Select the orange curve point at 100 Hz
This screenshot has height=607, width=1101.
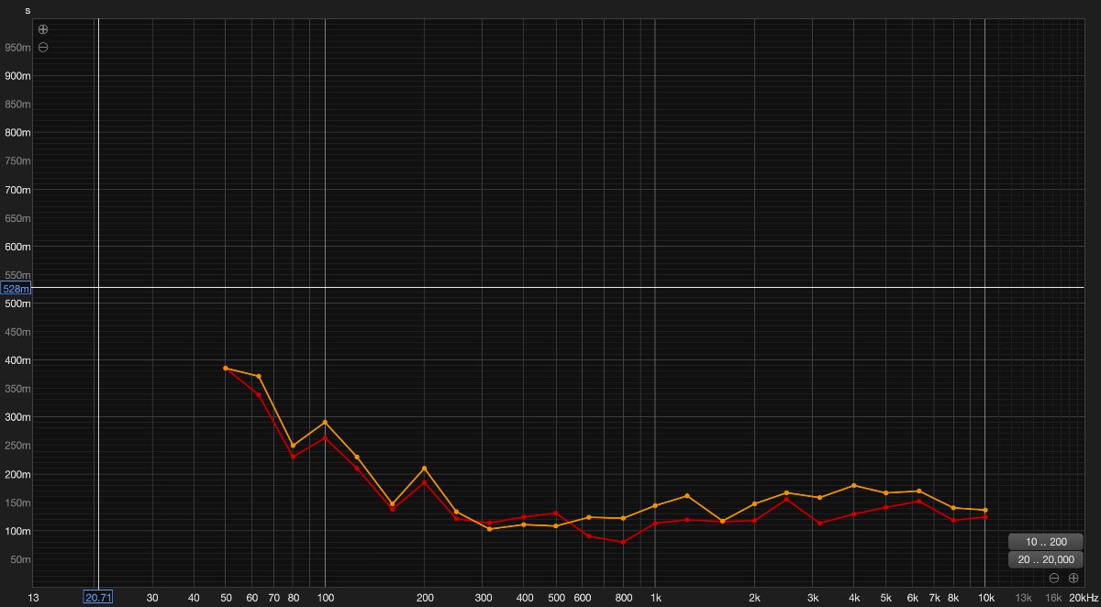[326, 423]
